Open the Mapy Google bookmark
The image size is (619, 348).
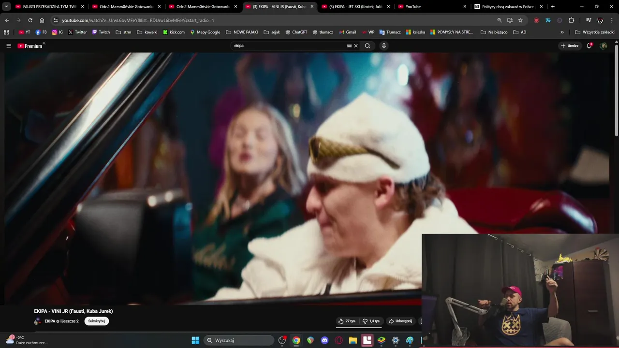click(205, 32)
